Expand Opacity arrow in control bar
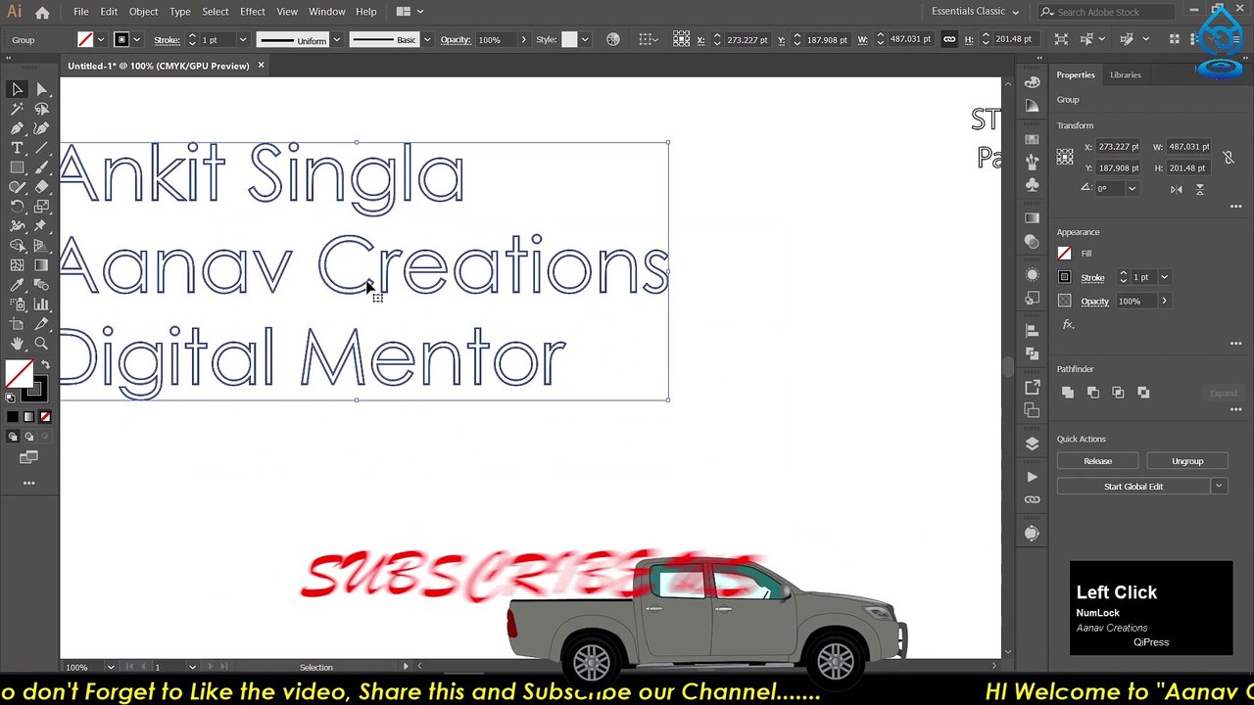The image size is (1254, 705). pyautogui.click(x=523, y=39)
